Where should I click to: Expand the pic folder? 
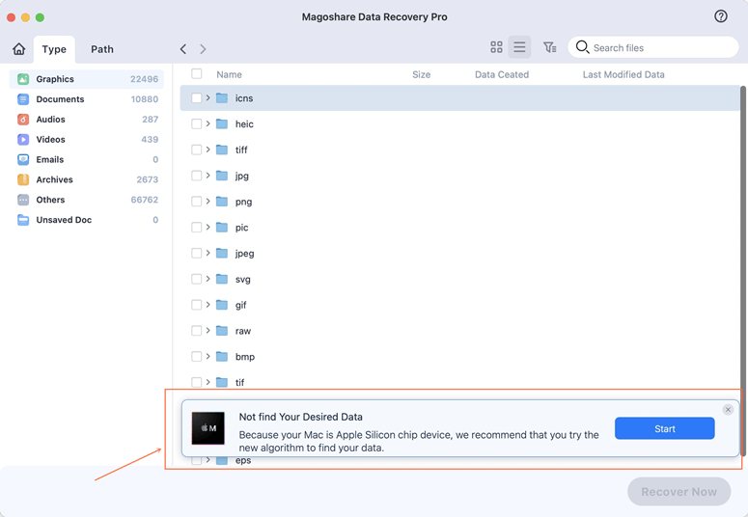pyautogui.click(x=208, y=227)
